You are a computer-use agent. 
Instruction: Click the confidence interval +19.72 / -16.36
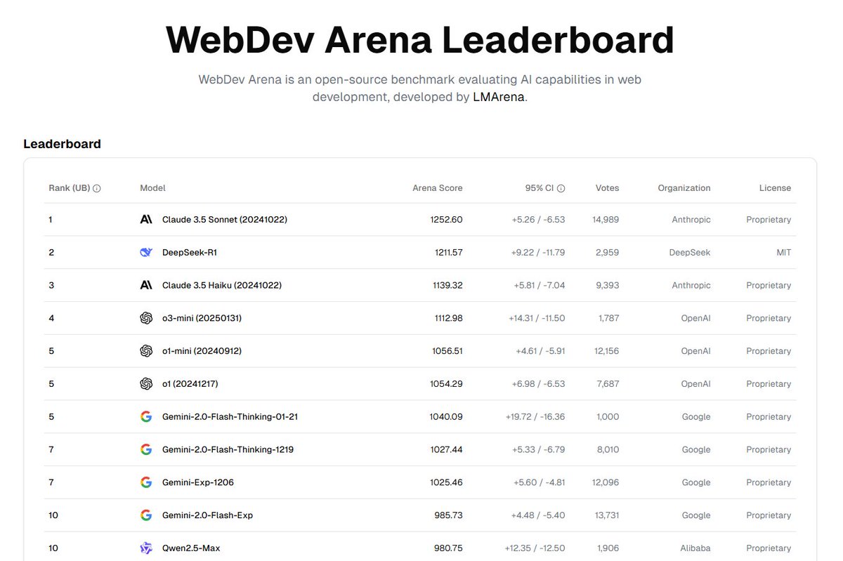coord(535,417)
